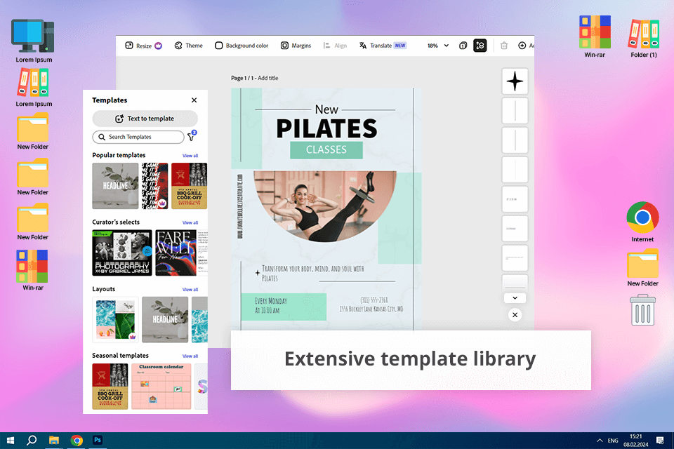The height and width of the screenshot is (449, 674).
Task: Click the Align tool
Action: (x=335, y=46)
